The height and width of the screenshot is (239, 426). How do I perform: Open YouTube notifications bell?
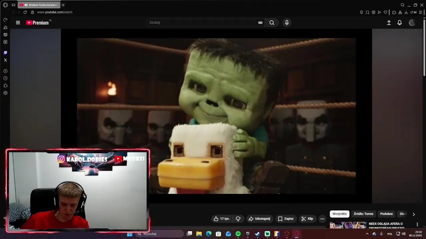(x=400, y=23)
